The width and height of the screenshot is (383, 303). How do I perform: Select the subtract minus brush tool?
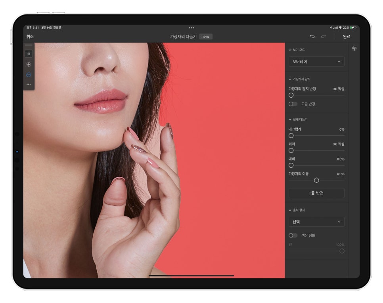tap(29, 75)
